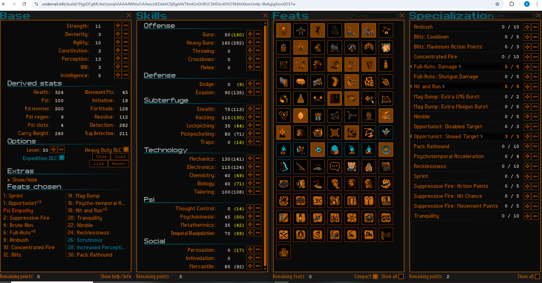The image size is (542, 283).
Task: Select the fanged monster jaws feat icon
Action: [x=386, y=184]
